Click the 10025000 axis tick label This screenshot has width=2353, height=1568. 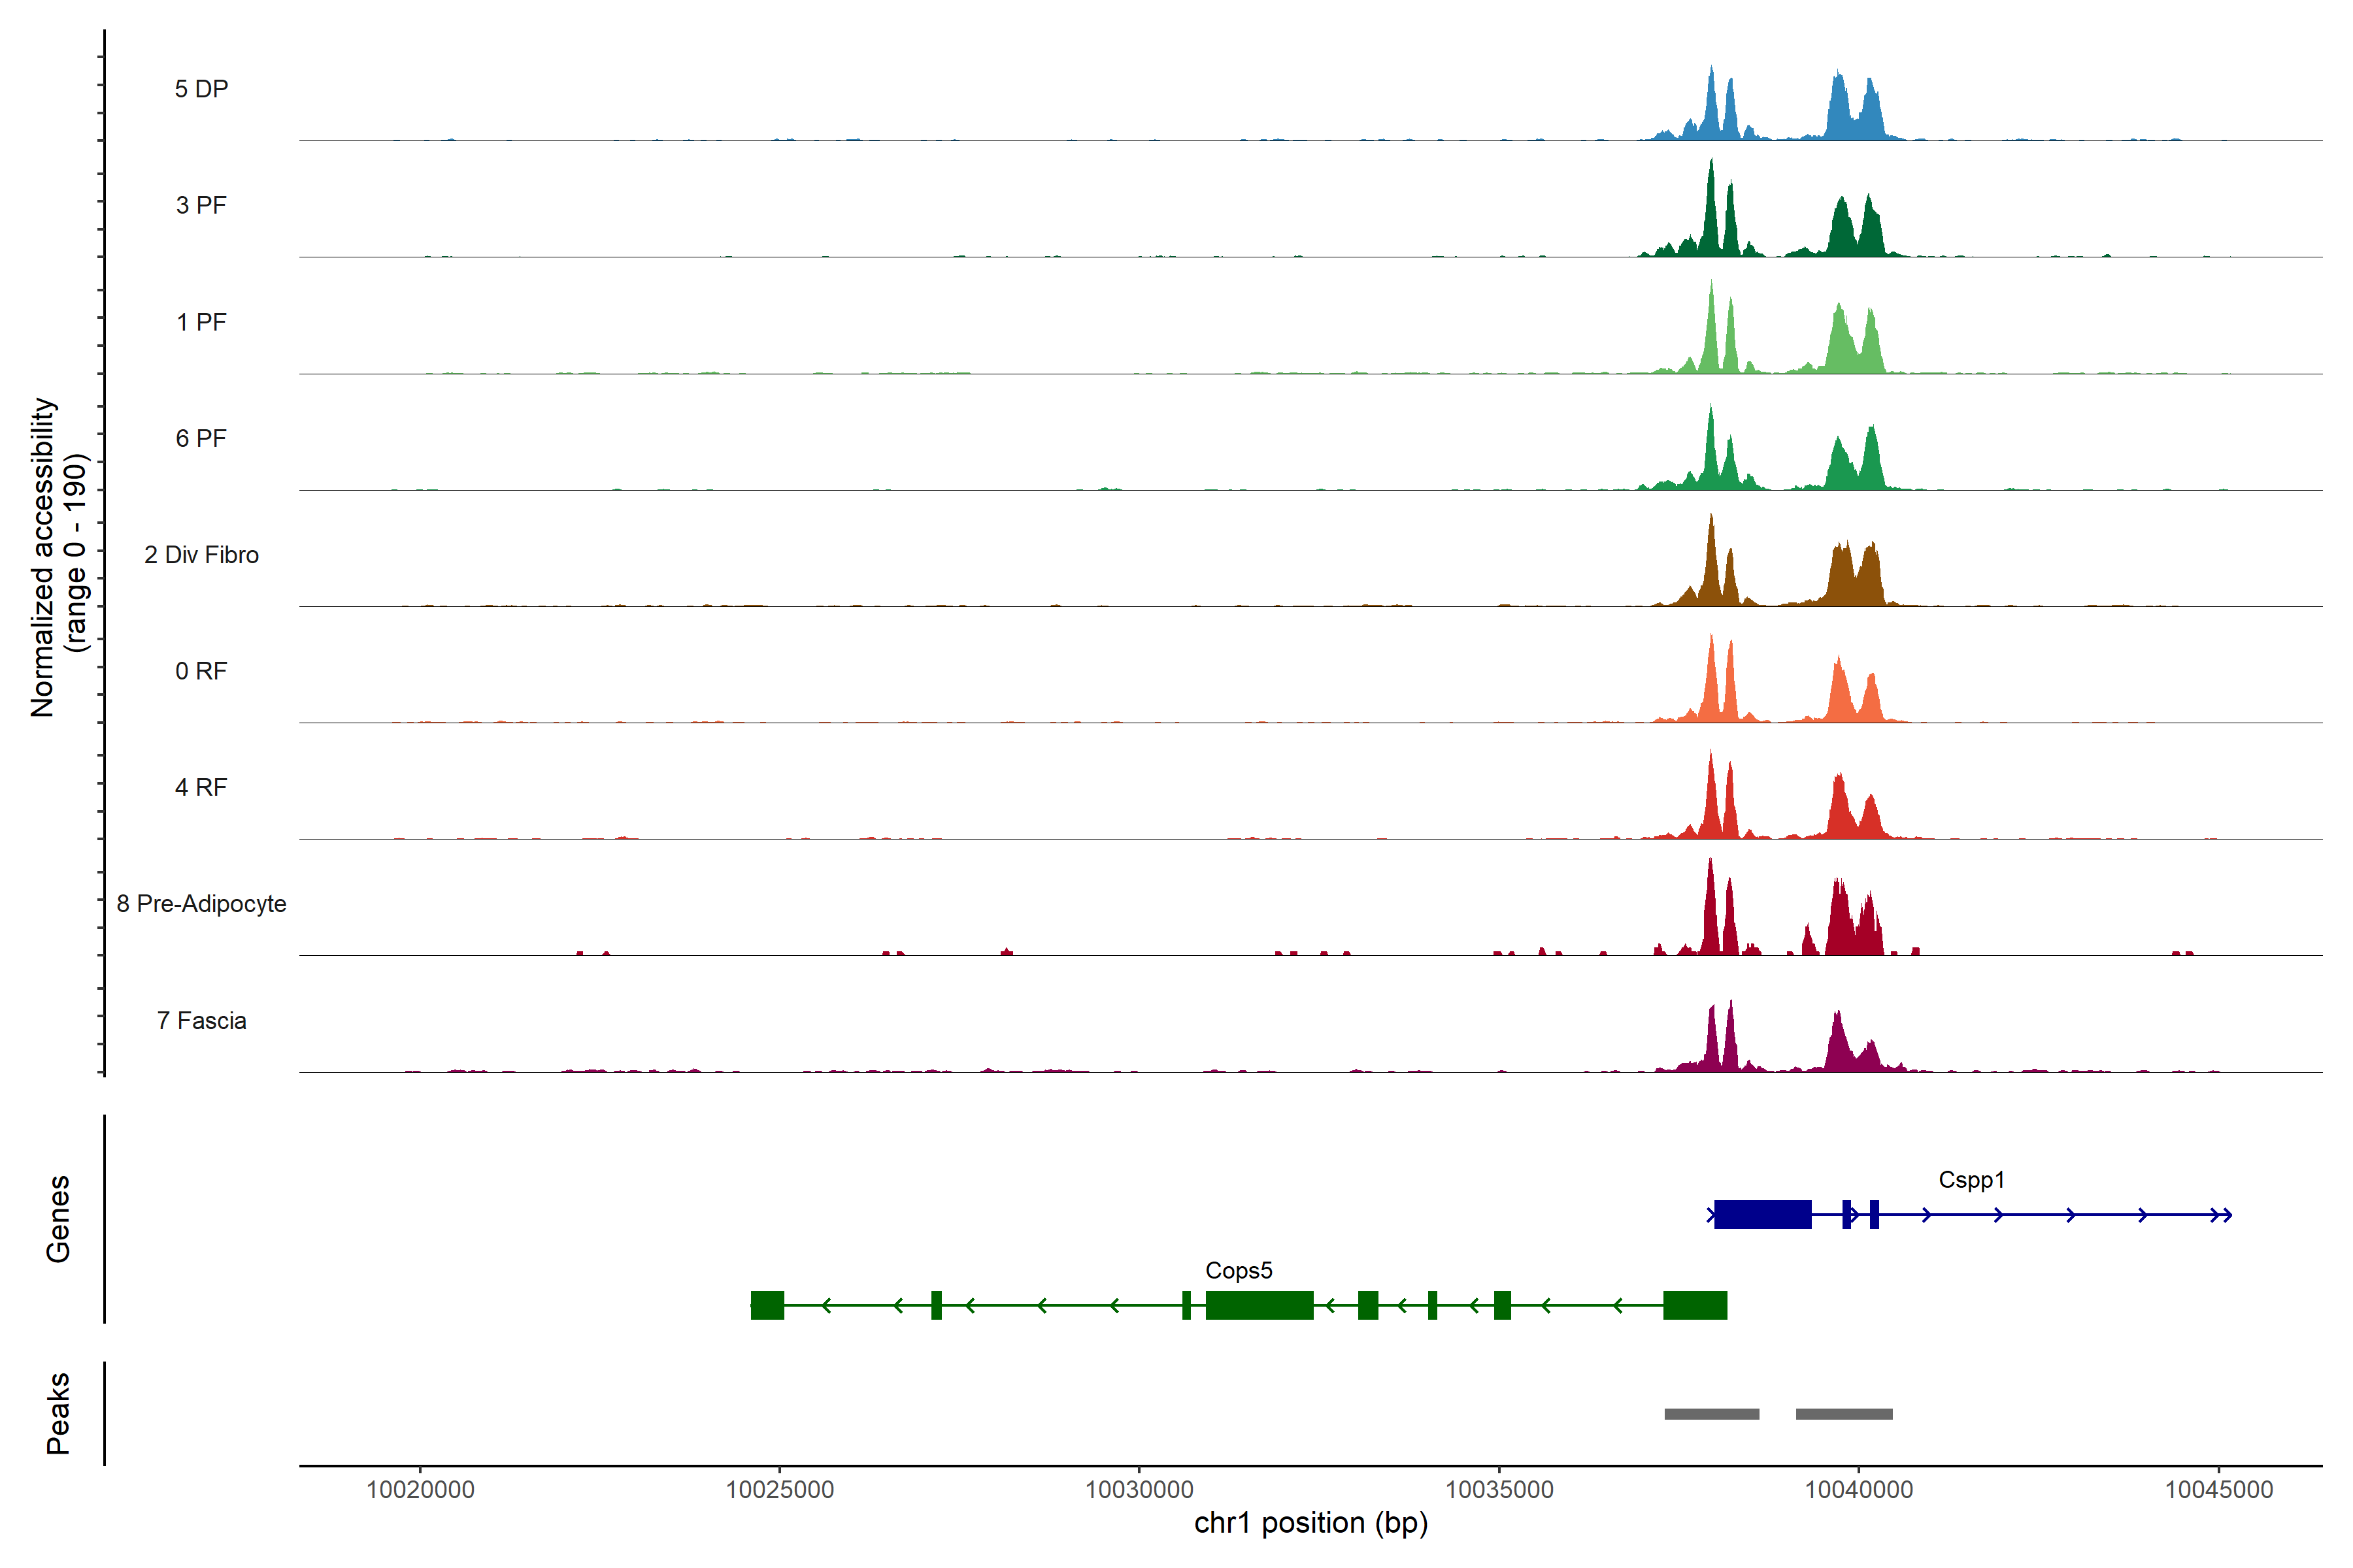click(779, 1490)
